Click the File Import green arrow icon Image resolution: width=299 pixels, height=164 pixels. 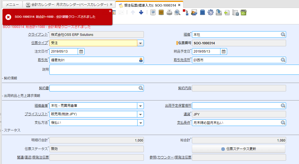pos(227,13)
